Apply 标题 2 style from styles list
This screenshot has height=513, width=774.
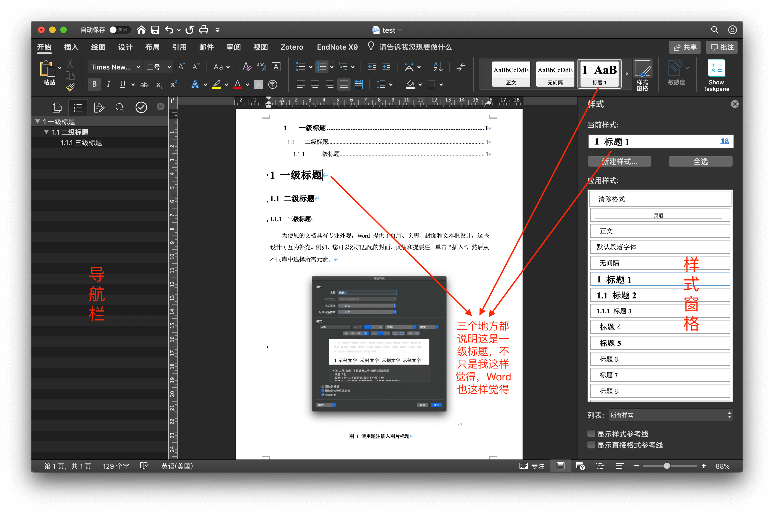pyautogui.click(x=660, y=295)
